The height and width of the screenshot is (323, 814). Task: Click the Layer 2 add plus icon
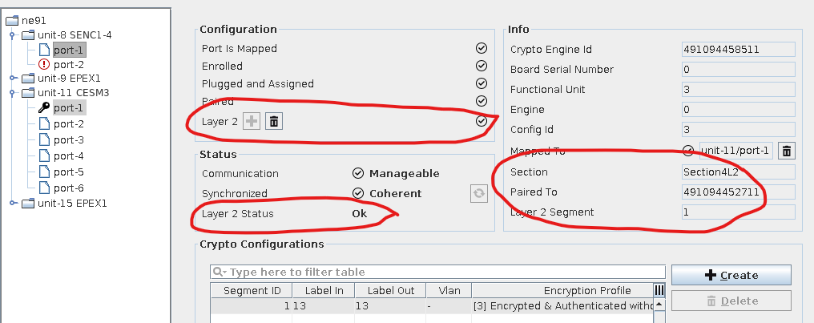pyautogui.click(x=252, y=121)
